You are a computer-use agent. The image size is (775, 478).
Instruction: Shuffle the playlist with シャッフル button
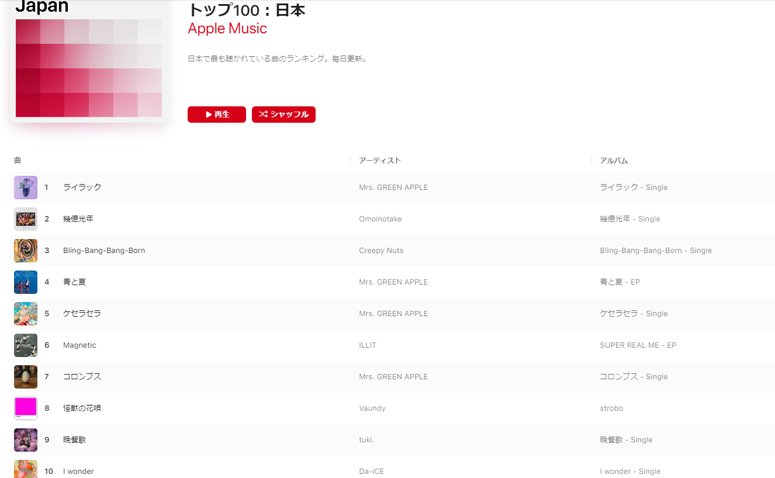tap(283, 115)
